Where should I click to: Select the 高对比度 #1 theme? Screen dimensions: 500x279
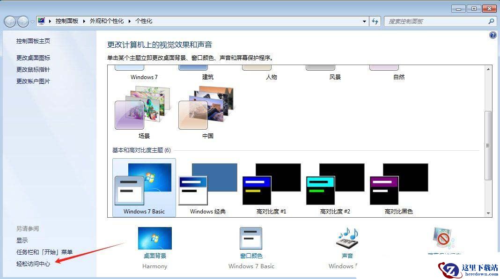[x=272, y=188]
